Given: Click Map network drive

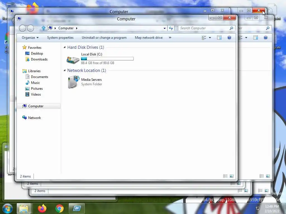Looking at the screenshot, I should click(149, 38).
